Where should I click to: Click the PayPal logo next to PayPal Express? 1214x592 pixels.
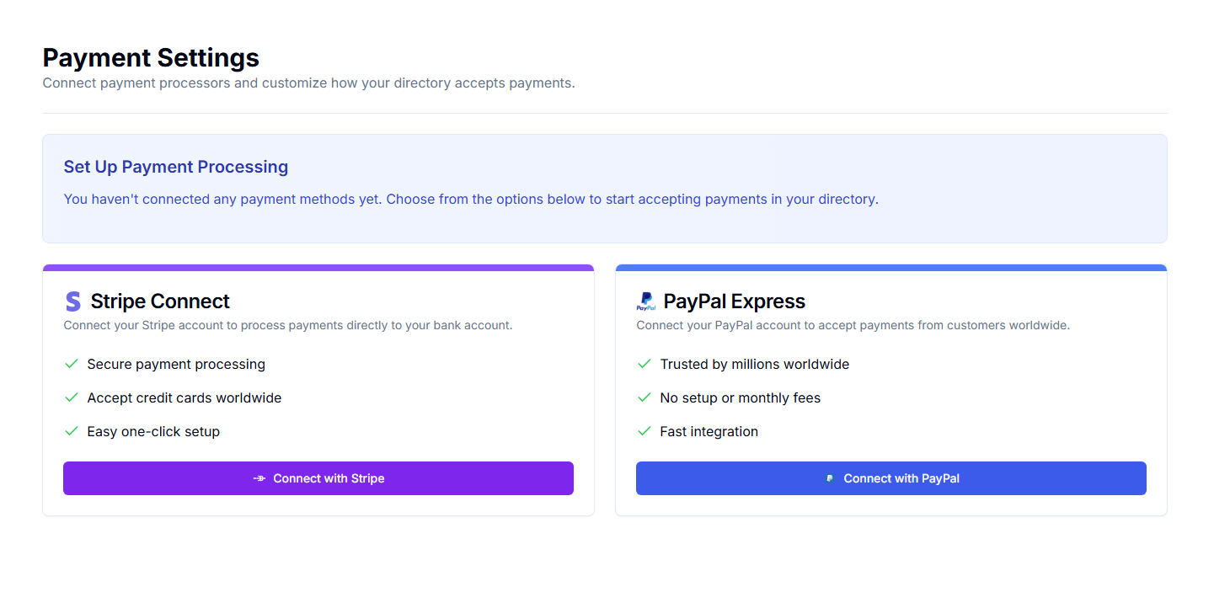(x=646, y=301)
